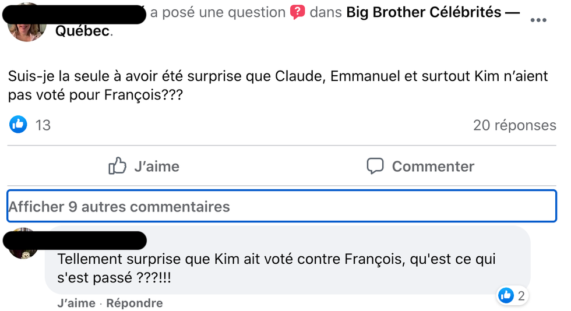Open the post options three-dot menu

tap(539, 20)
